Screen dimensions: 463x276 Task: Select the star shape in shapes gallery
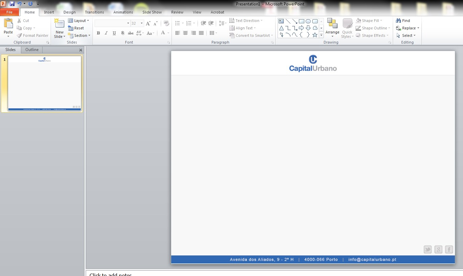coord(315,35)
